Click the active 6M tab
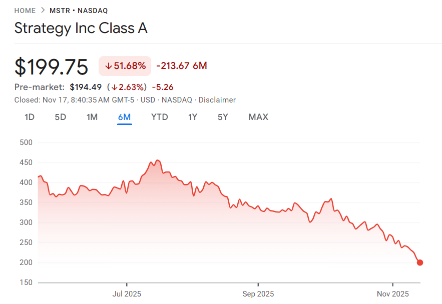The width and height of the screenshot is (442, 304). pos(125,116)
